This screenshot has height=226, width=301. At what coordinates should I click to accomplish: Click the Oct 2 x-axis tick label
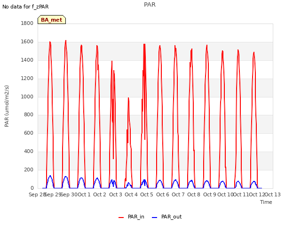point(100,194)
